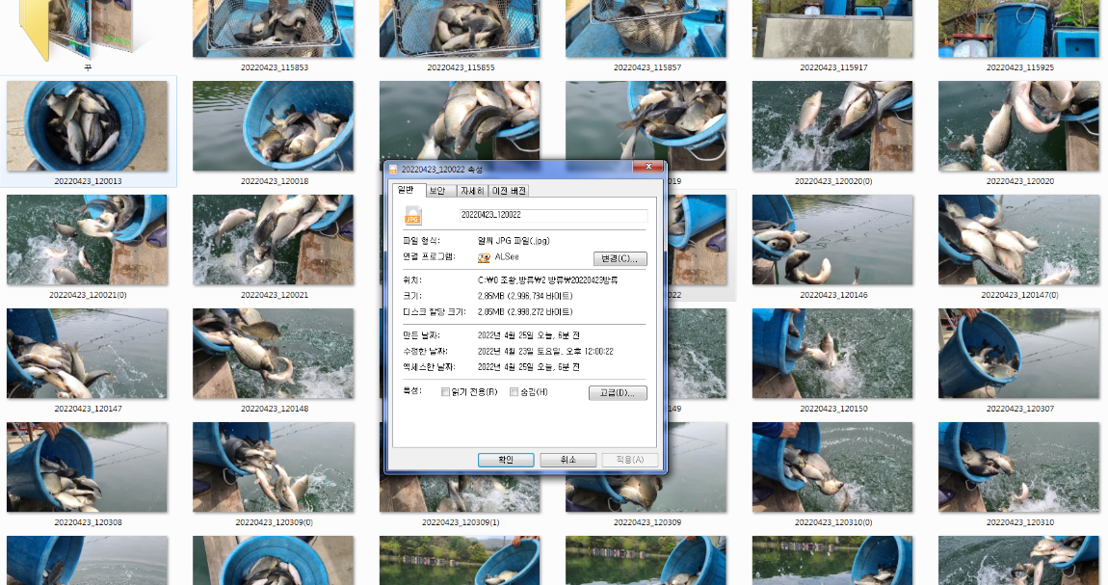This screenshot has width=1108, height=585.
Task: Switch to the 자세히 tab
Action: pos(472,190)
